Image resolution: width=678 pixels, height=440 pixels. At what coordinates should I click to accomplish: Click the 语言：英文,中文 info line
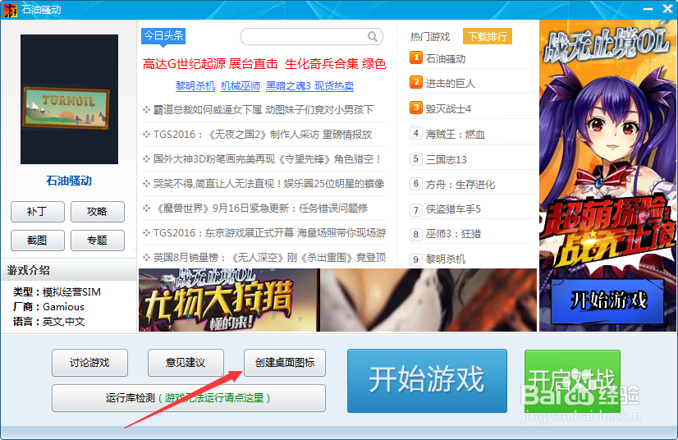pos(48,322)
